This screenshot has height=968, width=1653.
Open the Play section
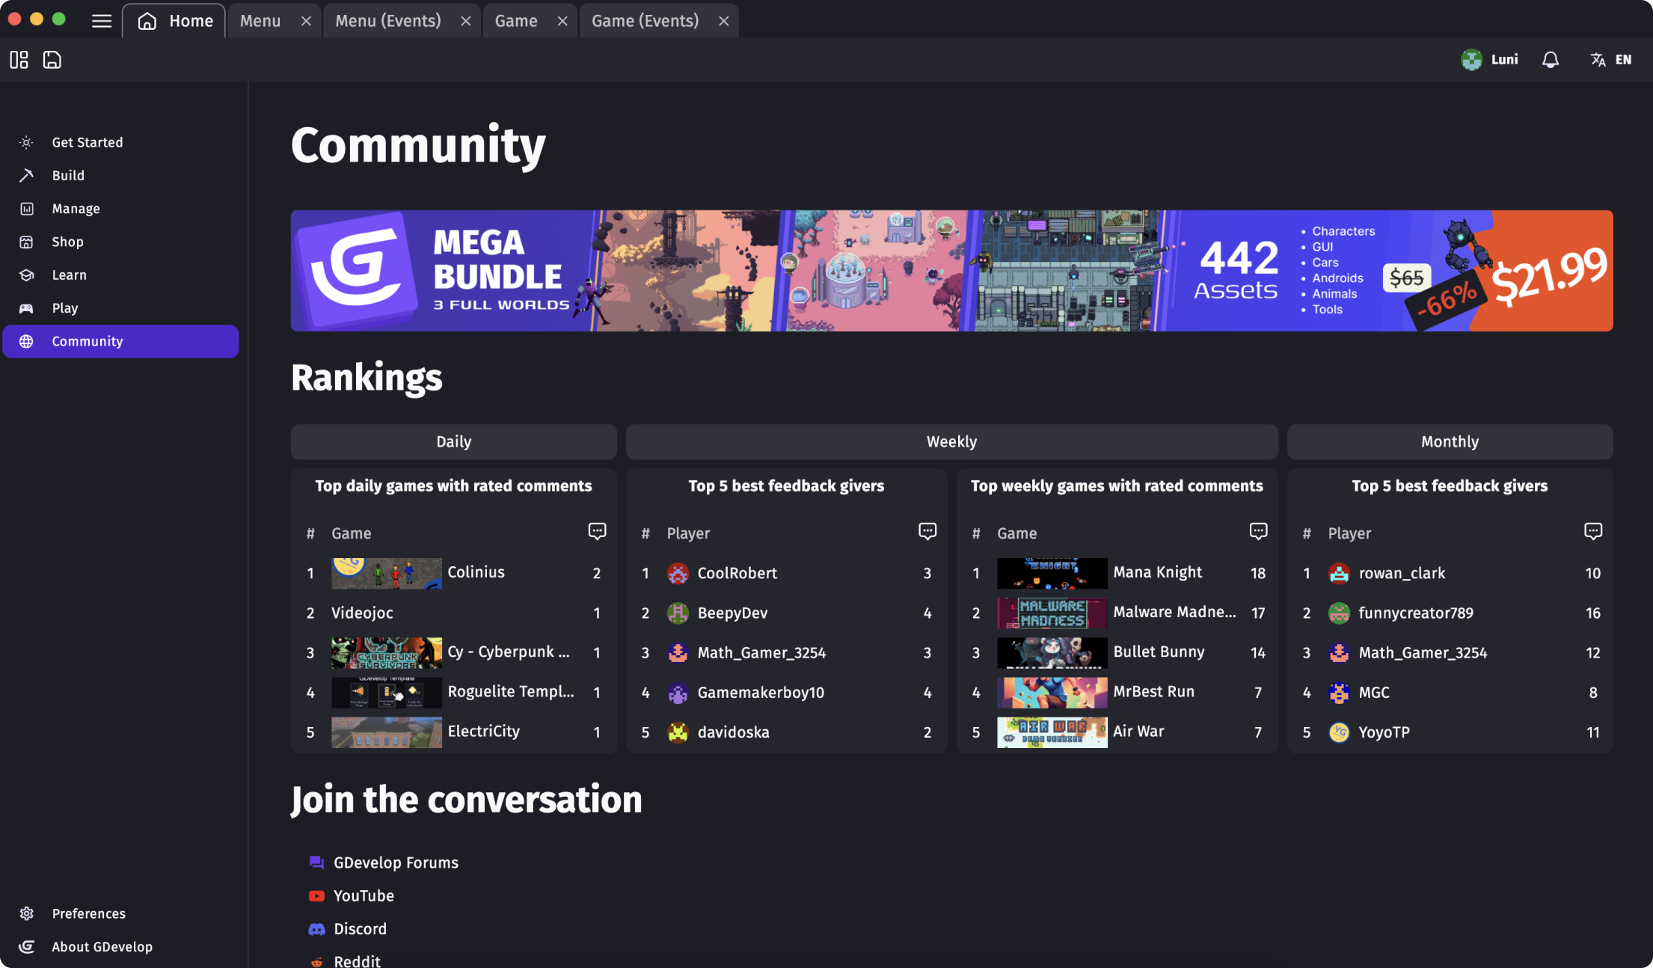point(65,307)
